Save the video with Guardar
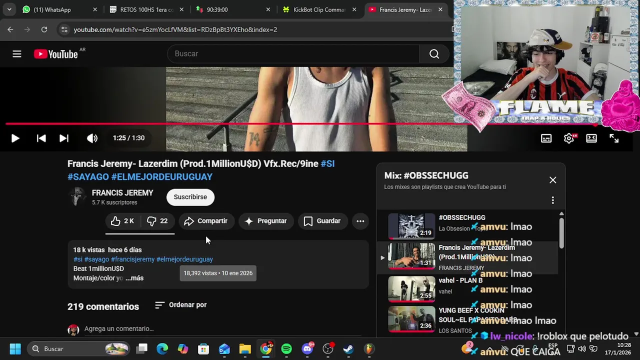 pyautogui.click(x=322, y=221)
